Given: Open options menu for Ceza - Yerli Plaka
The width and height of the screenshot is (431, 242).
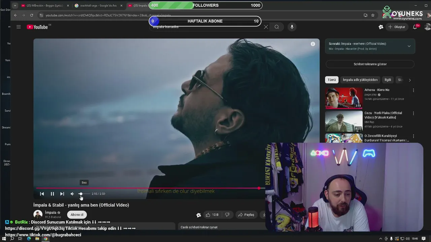Looking at the screenshot, I should click(x=413, y=114).
